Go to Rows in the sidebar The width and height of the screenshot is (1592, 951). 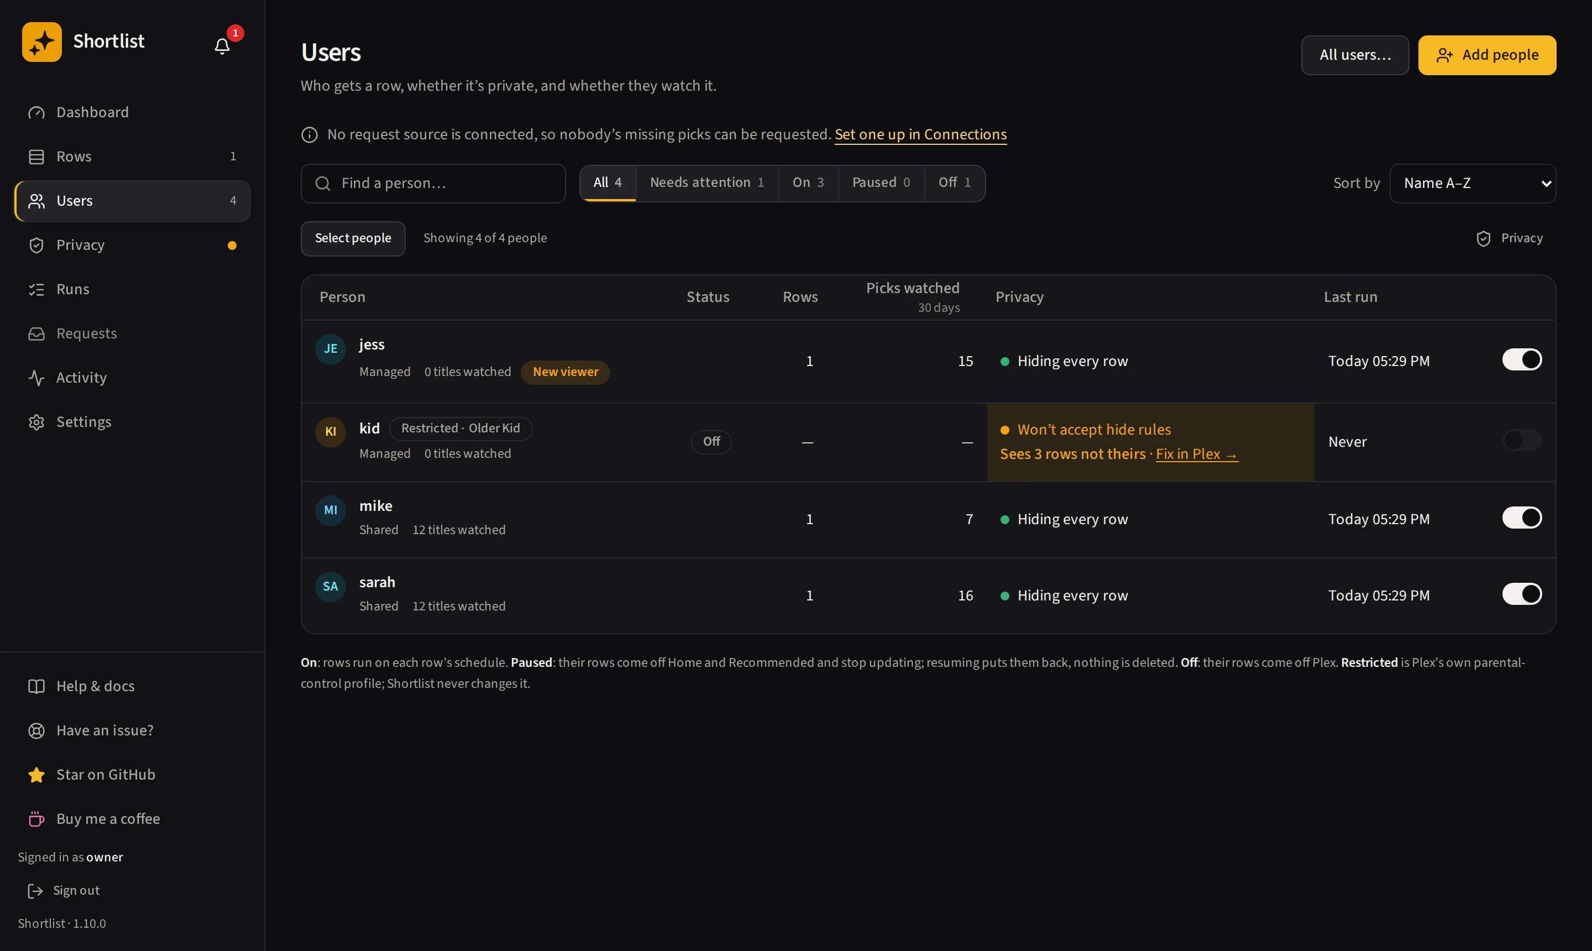coord(132,156)
